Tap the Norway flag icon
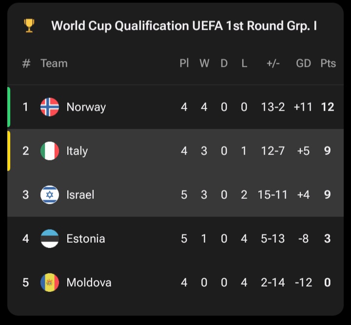Image resolution: width=351 pixels, height=325 pixels. [50, 107]
